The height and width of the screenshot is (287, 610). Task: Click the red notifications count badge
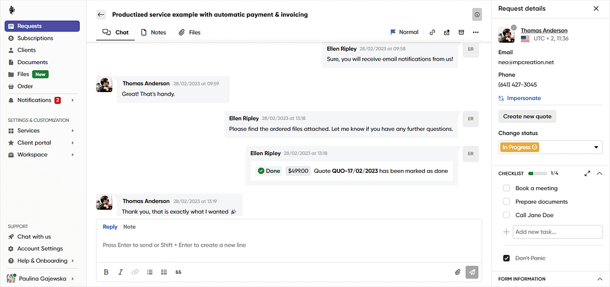coord(58,100)
